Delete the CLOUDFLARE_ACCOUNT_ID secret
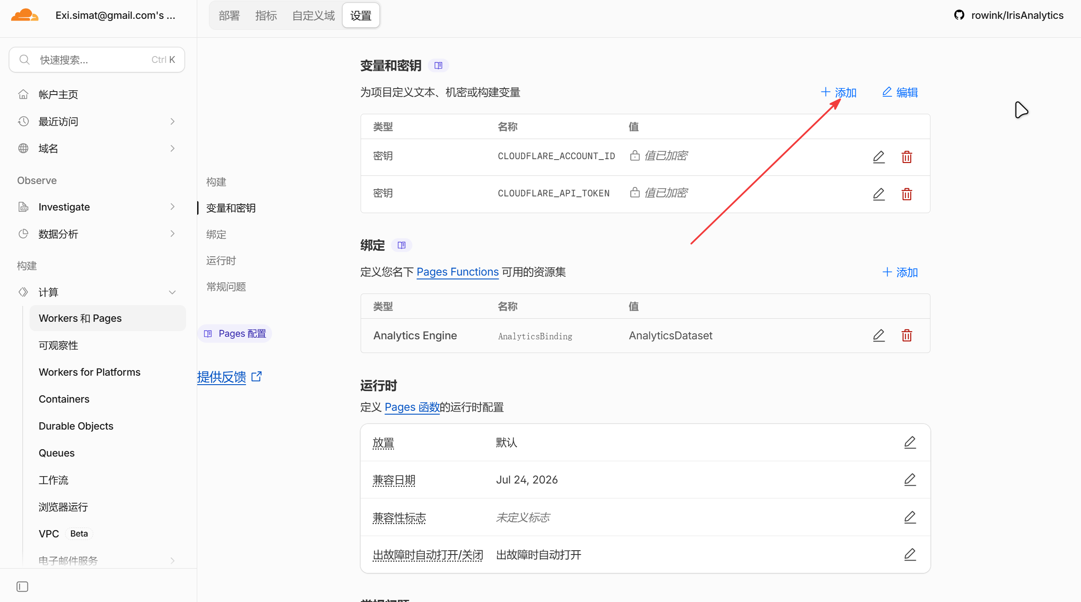The image size is (1081, 602). pos(907,157)
